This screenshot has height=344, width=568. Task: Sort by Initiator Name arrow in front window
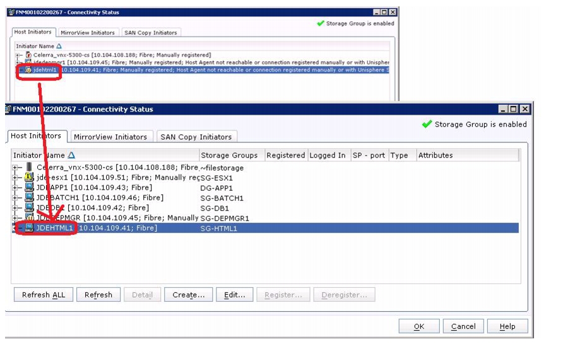[71, 155]
